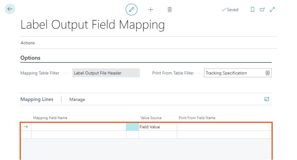
Task: Click the Print From Field Name column header
Action: coord(197,118)
